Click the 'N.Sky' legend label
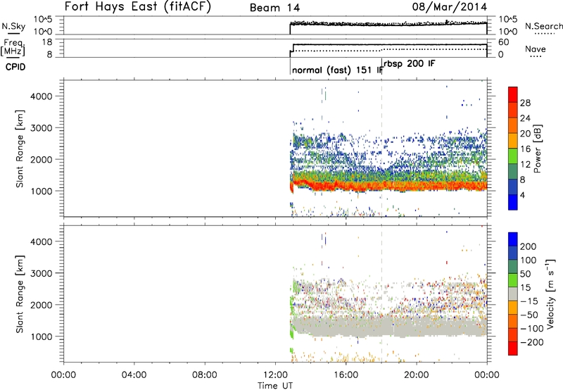The width and height of the screenshot is (563, 390). click(13, 26)
